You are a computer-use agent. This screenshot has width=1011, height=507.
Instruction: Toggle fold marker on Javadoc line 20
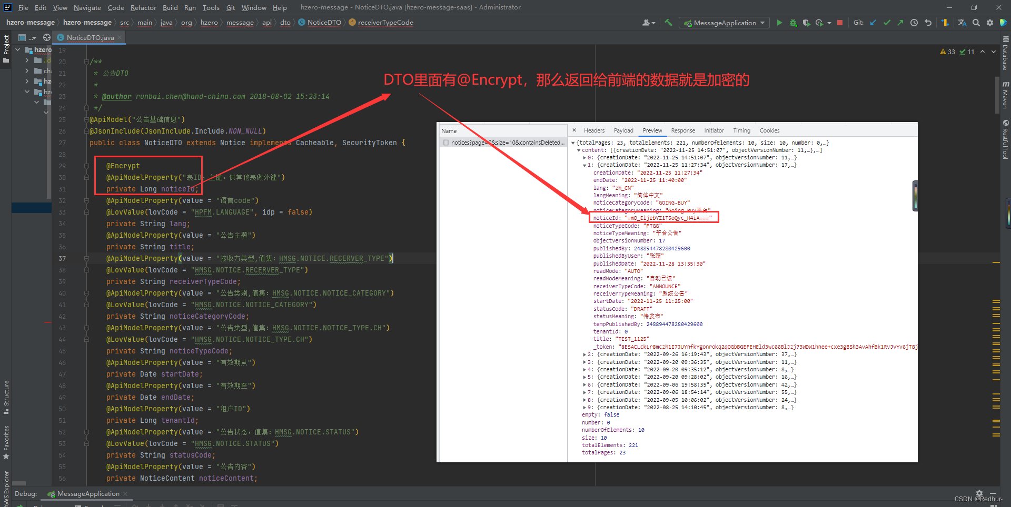(x=86, y=62)
